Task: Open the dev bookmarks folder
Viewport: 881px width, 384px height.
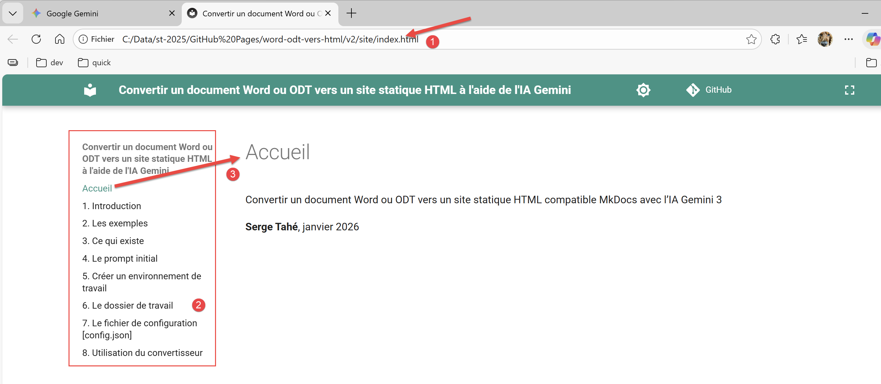Action: click(50, 63)
